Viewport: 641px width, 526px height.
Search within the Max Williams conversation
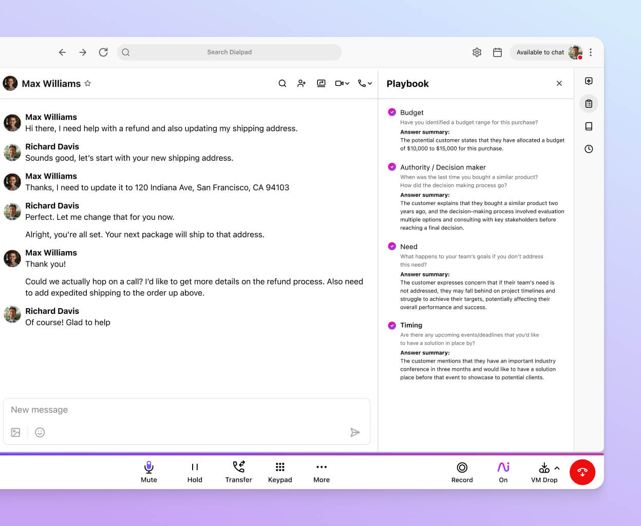click(282, 83)
